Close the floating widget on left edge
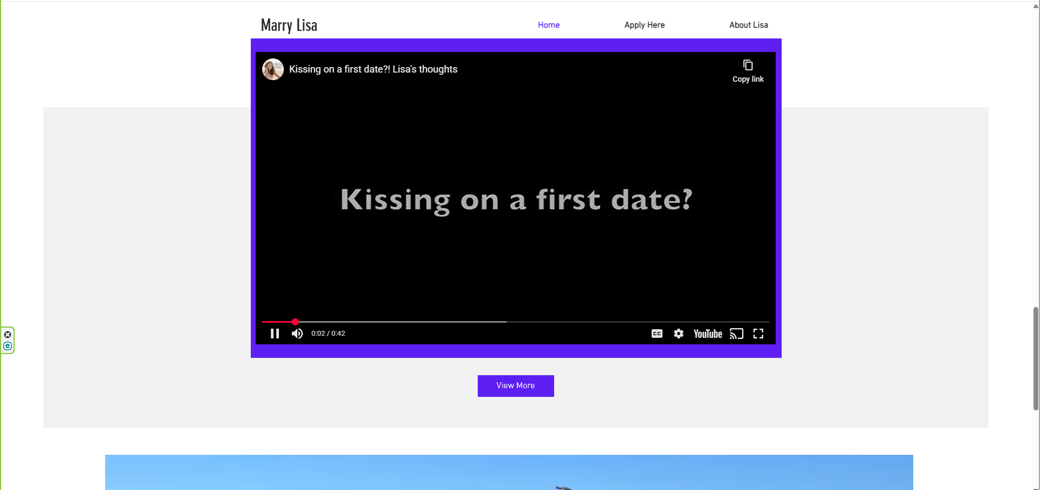 coord(8,335)
